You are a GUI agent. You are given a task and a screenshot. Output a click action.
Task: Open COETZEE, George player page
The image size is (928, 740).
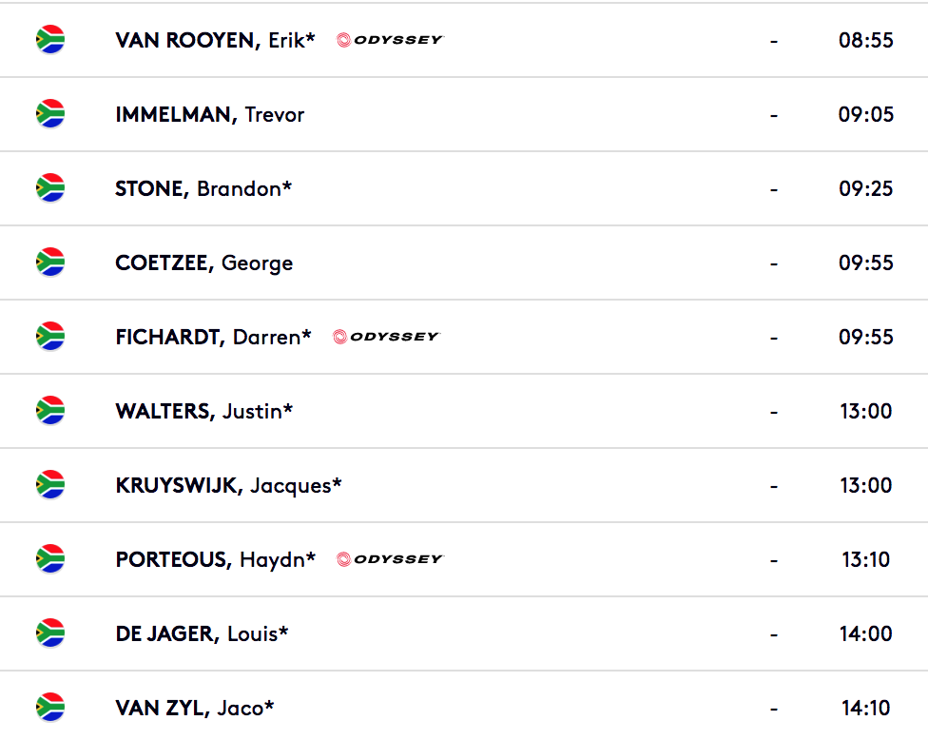tap(204, 263)
